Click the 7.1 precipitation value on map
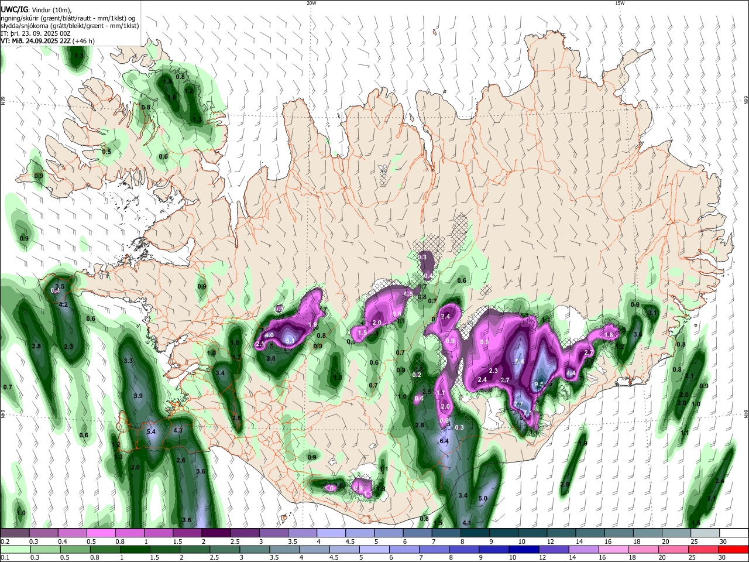 (528, 413)
